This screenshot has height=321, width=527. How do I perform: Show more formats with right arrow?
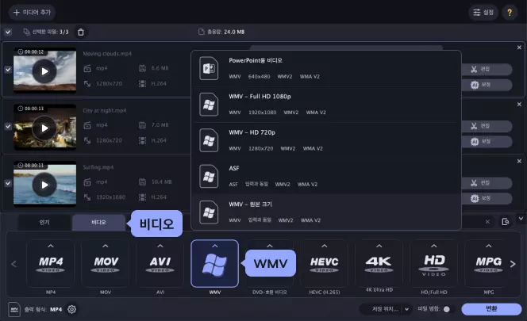[x=513, y=264]
